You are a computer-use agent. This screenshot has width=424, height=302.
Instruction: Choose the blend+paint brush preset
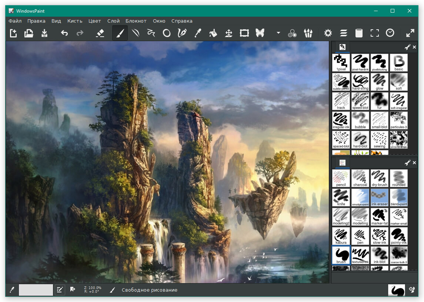click(x=398, y=198)
